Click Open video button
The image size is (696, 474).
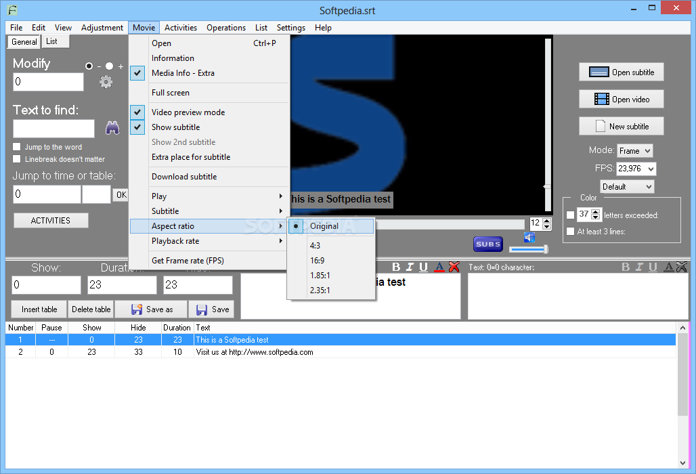[621, 99]
